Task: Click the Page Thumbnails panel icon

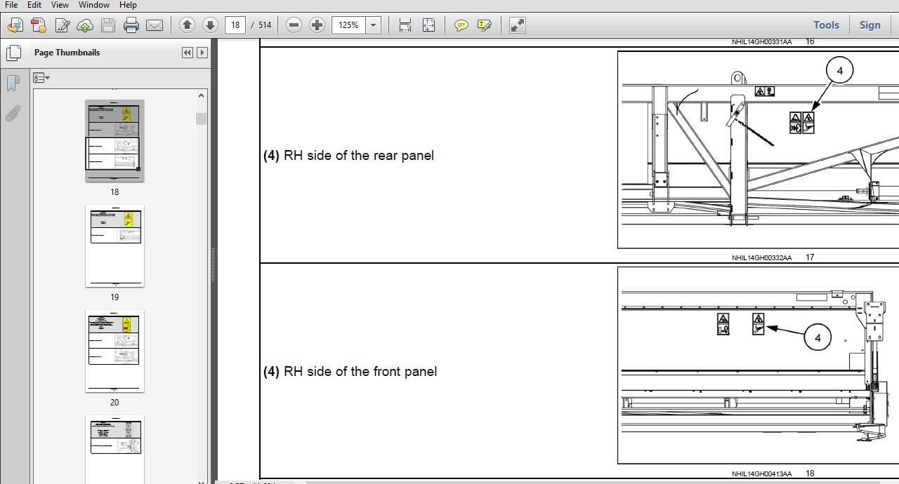Action: click(13, 53)
